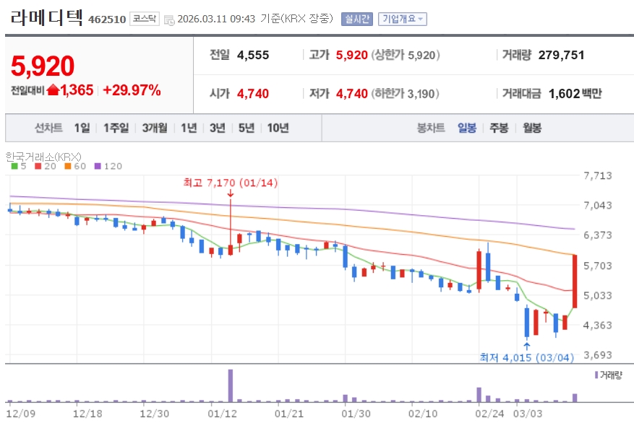
Task: Click the 거래량 volume legend marker
Action: pos(596,375)
